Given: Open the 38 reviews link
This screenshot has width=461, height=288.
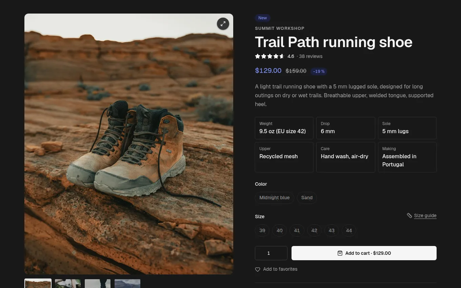Looking at the screenshot, I should coord(310,56).
